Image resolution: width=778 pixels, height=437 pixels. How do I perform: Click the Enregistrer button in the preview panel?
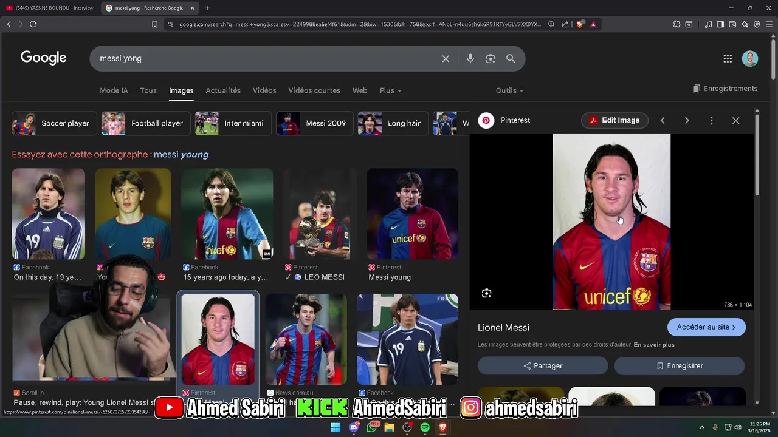coord(680,366)
